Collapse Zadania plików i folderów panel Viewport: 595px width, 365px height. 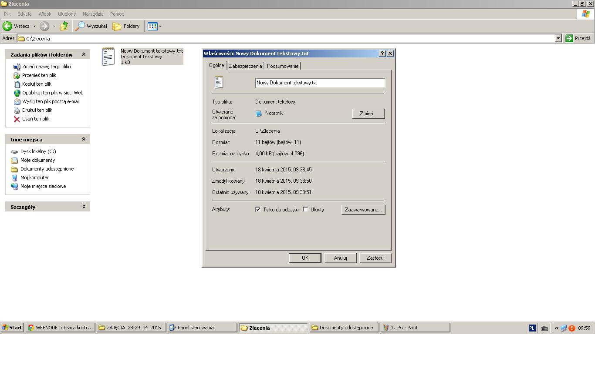click(84, 54)
